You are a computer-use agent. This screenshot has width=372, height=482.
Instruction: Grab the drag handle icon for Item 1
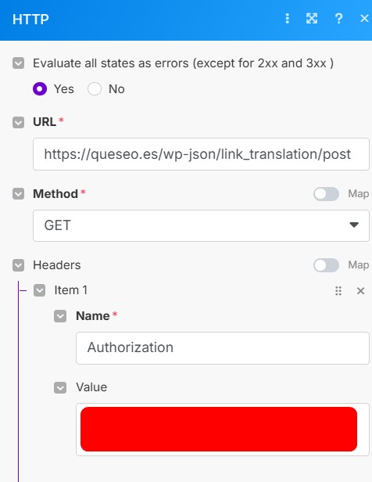coord(338,291)
